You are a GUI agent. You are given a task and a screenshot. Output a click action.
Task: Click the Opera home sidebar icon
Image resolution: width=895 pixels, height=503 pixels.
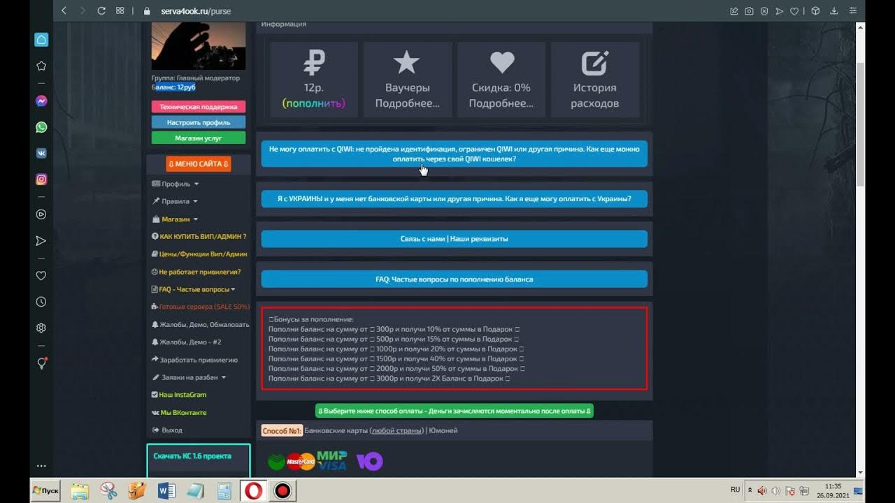41,40
